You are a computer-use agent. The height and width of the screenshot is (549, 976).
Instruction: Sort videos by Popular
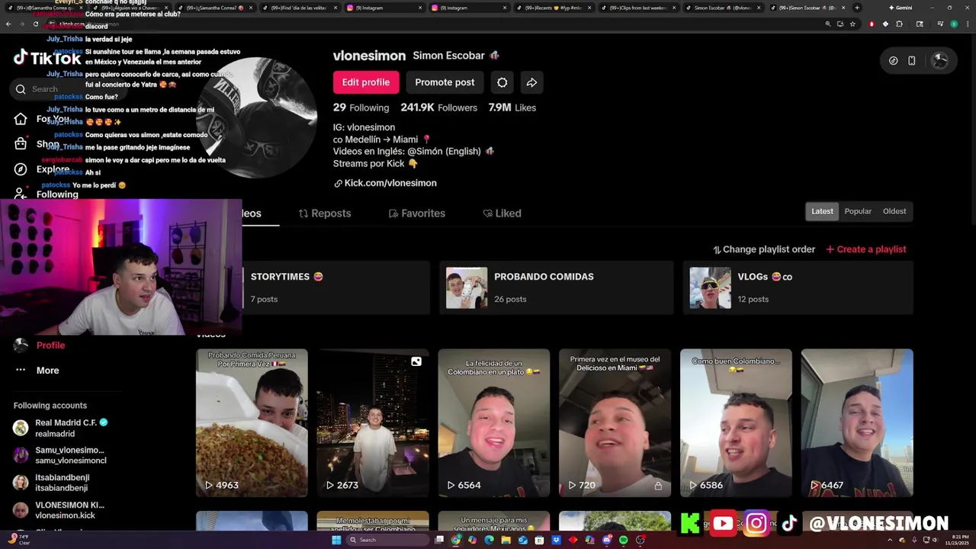coord(858,211)
